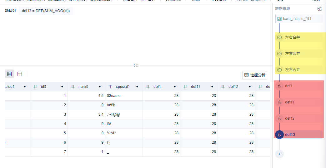Click the 新增列 label

(10, 11)
